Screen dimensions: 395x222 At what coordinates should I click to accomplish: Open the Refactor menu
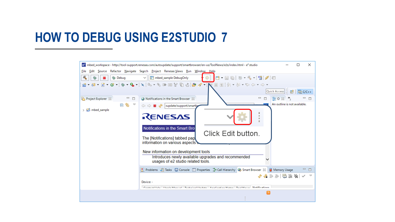point(116,71)
